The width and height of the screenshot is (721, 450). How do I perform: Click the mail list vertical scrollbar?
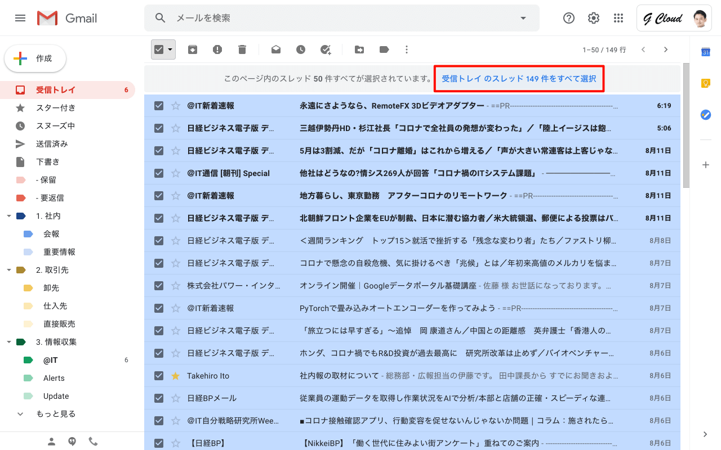coord(686,125)
